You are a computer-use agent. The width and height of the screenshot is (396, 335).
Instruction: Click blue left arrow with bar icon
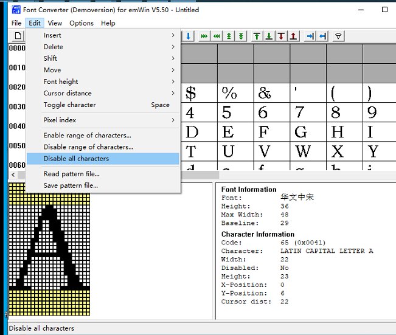[322, 36]
